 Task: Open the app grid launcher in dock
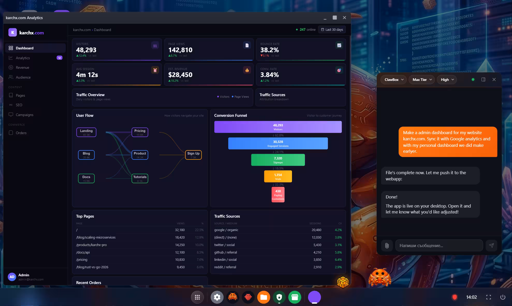[x=197, y=297]
